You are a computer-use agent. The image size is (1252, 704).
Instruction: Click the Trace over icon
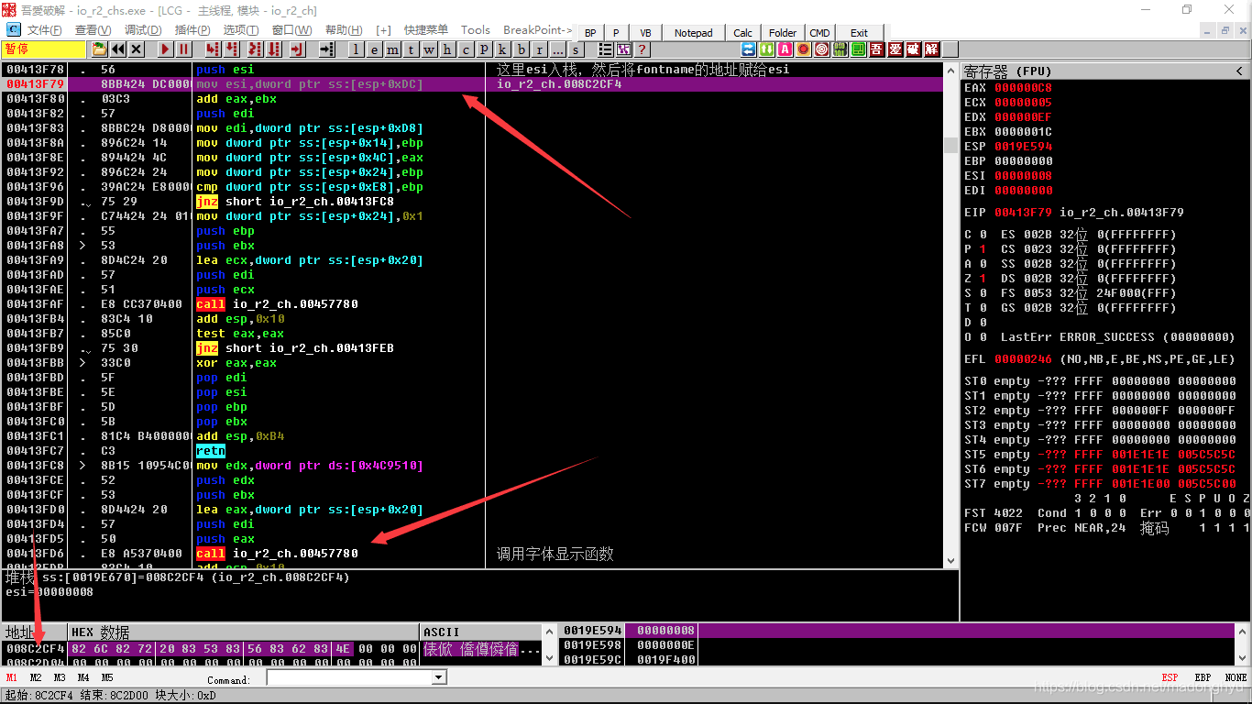pyautogui.click(x=274, y=49)
